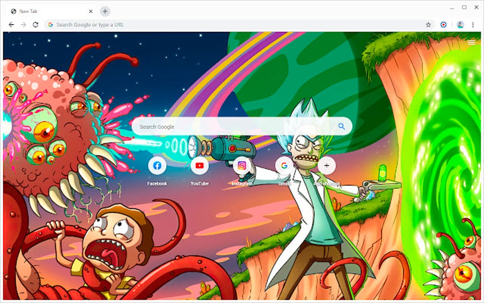The image size is (484, 303).
Task: Open the Facebook shortcut
Action: click(157, 166)
